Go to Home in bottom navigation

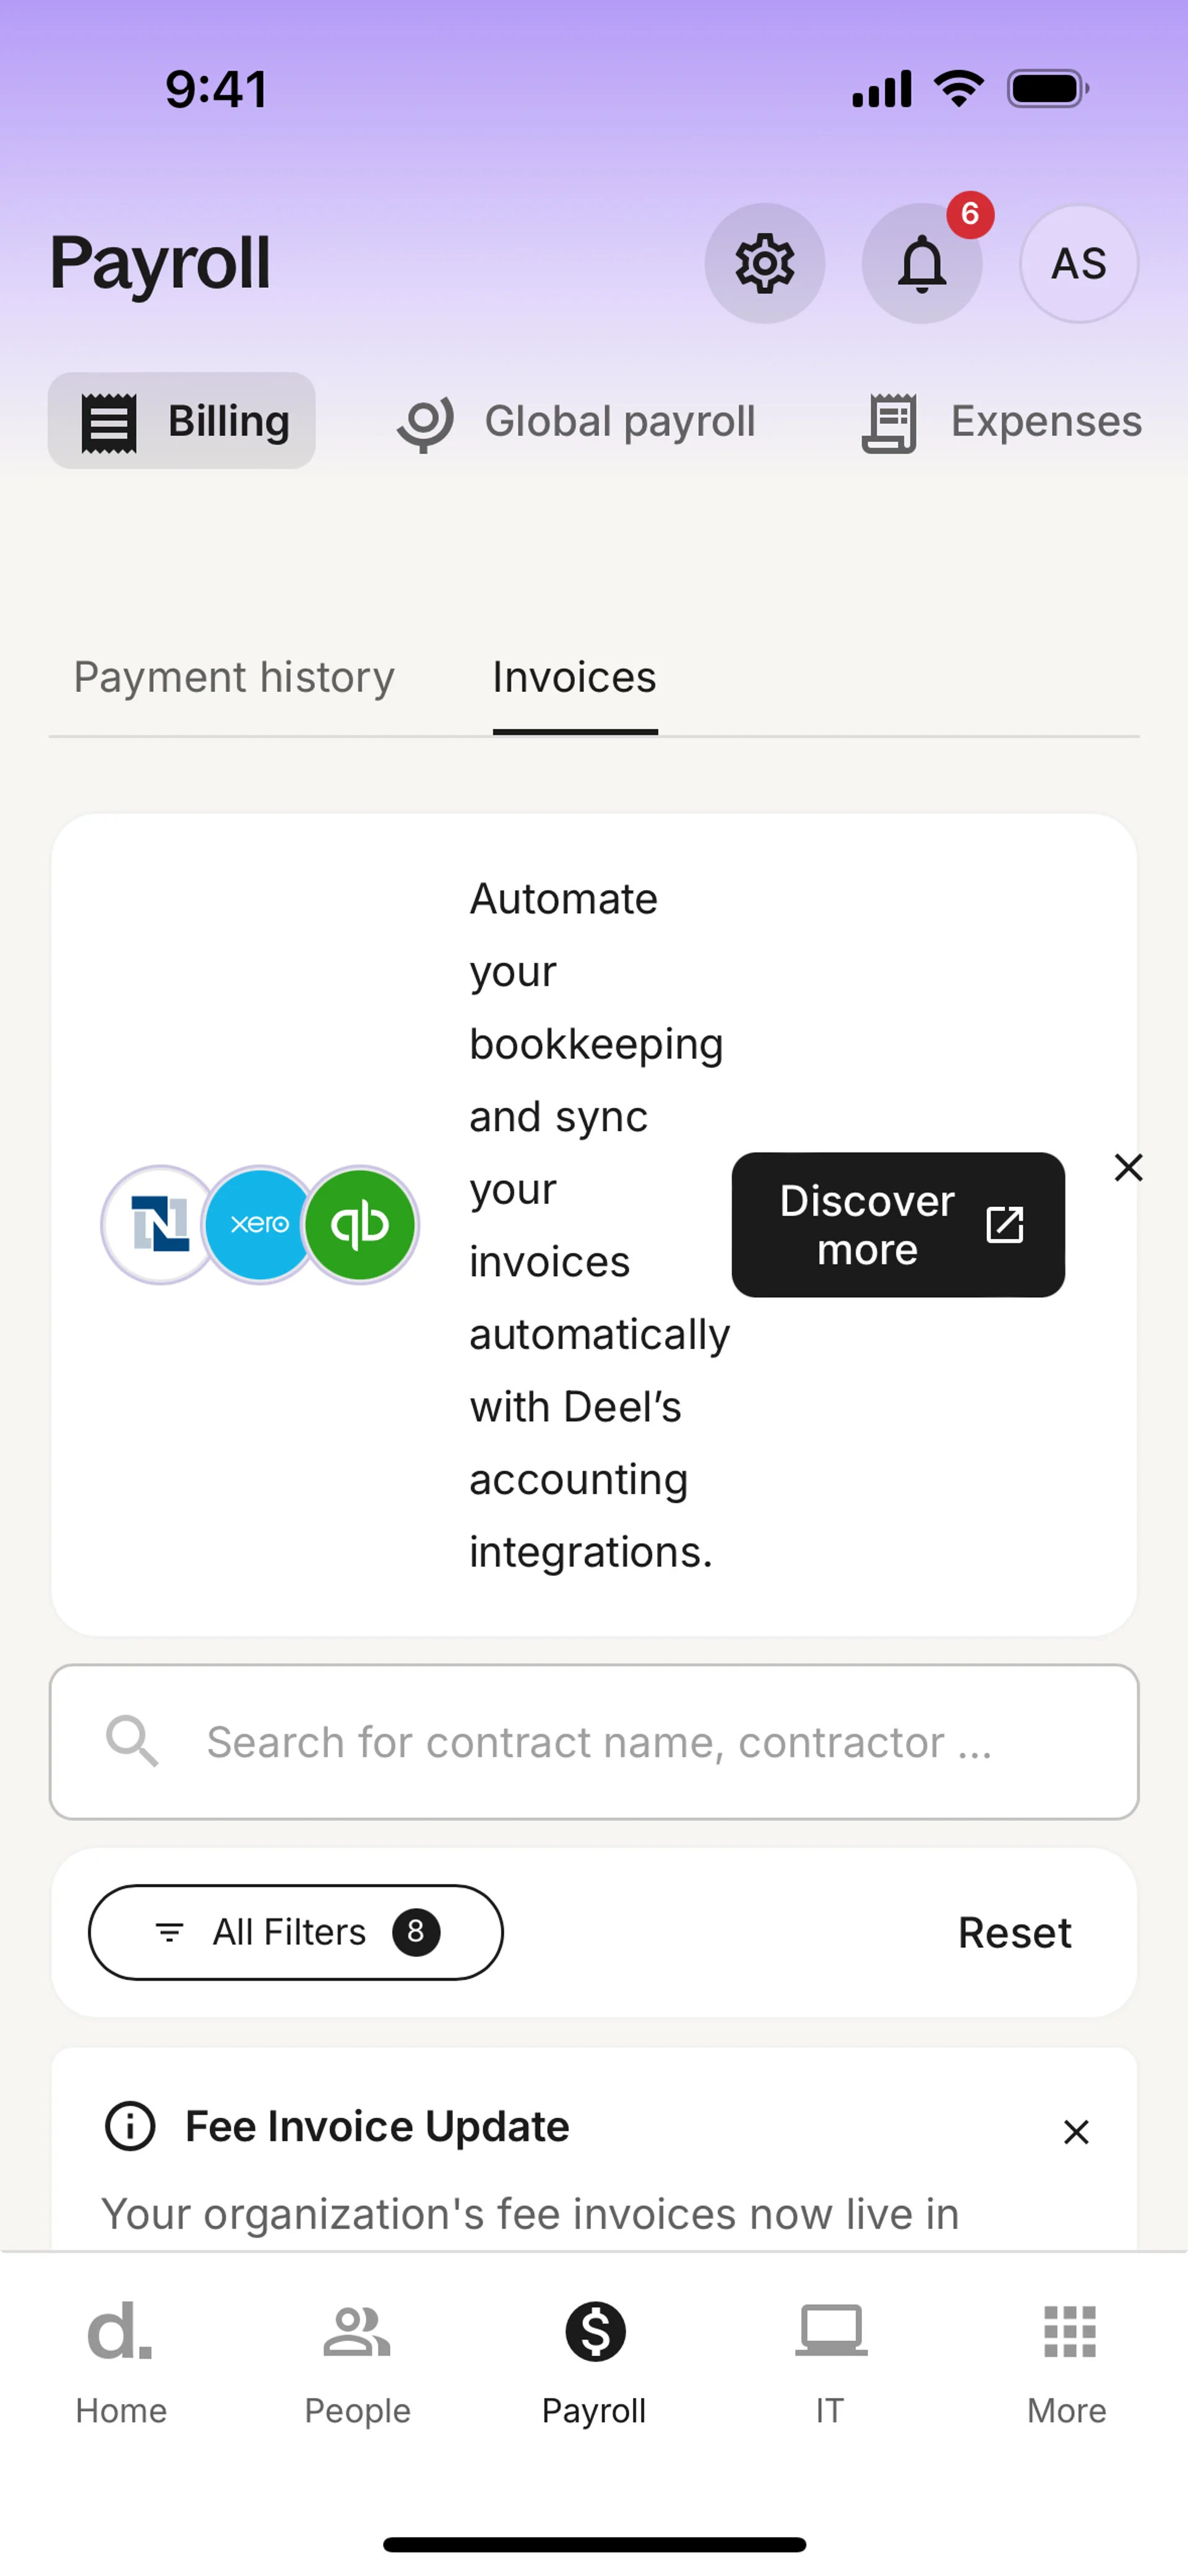[121, 2362]
